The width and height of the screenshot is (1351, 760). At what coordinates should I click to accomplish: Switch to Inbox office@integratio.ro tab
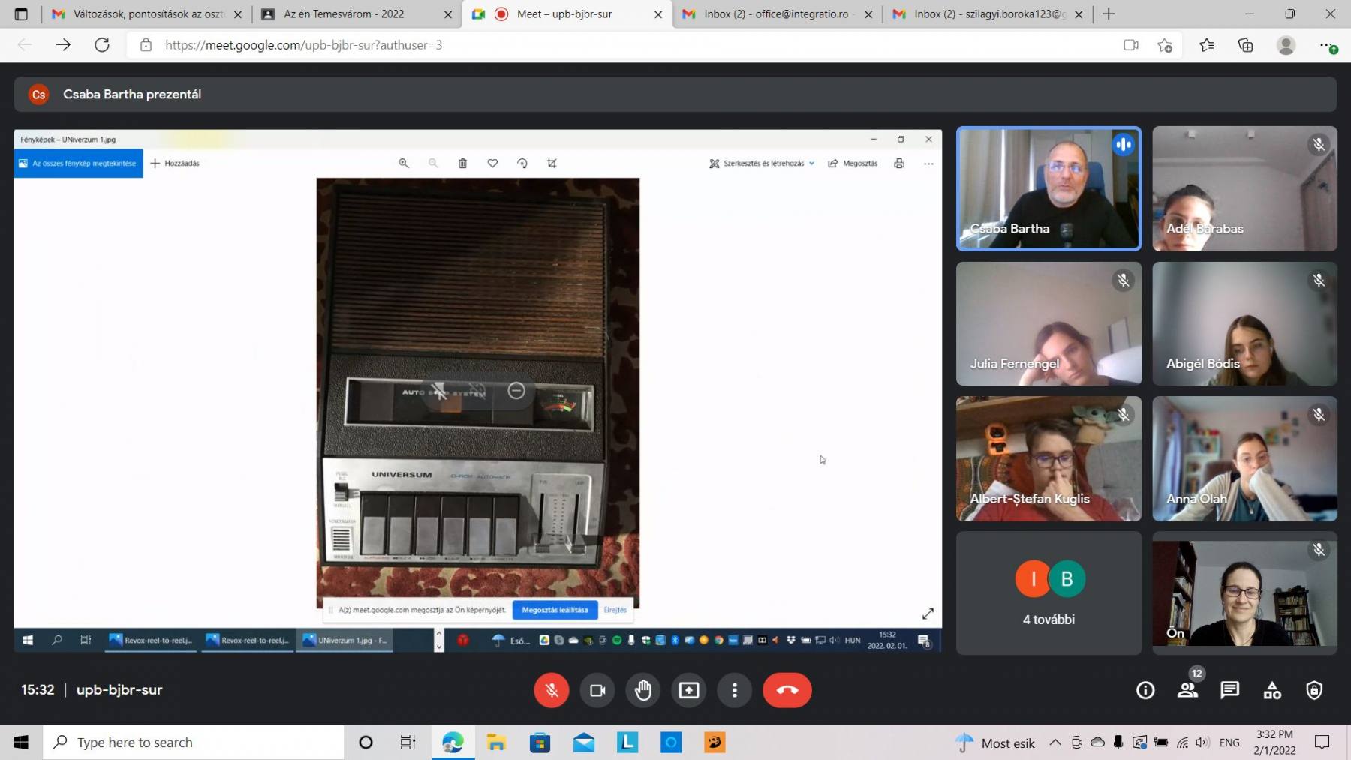click(778, 14)
